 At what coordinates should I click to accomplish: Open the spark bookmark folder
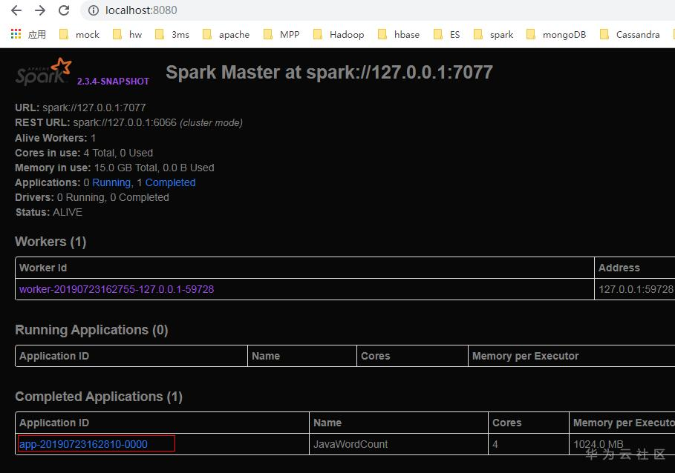point(493,34)
